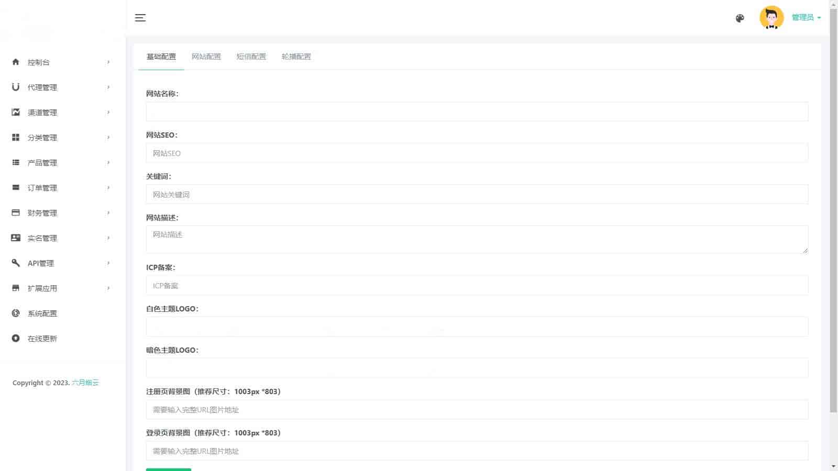Expand the 产品管理 submenu chevron
Image resolution: width=838 pixels, height=471 pixels.
point(108,162)
